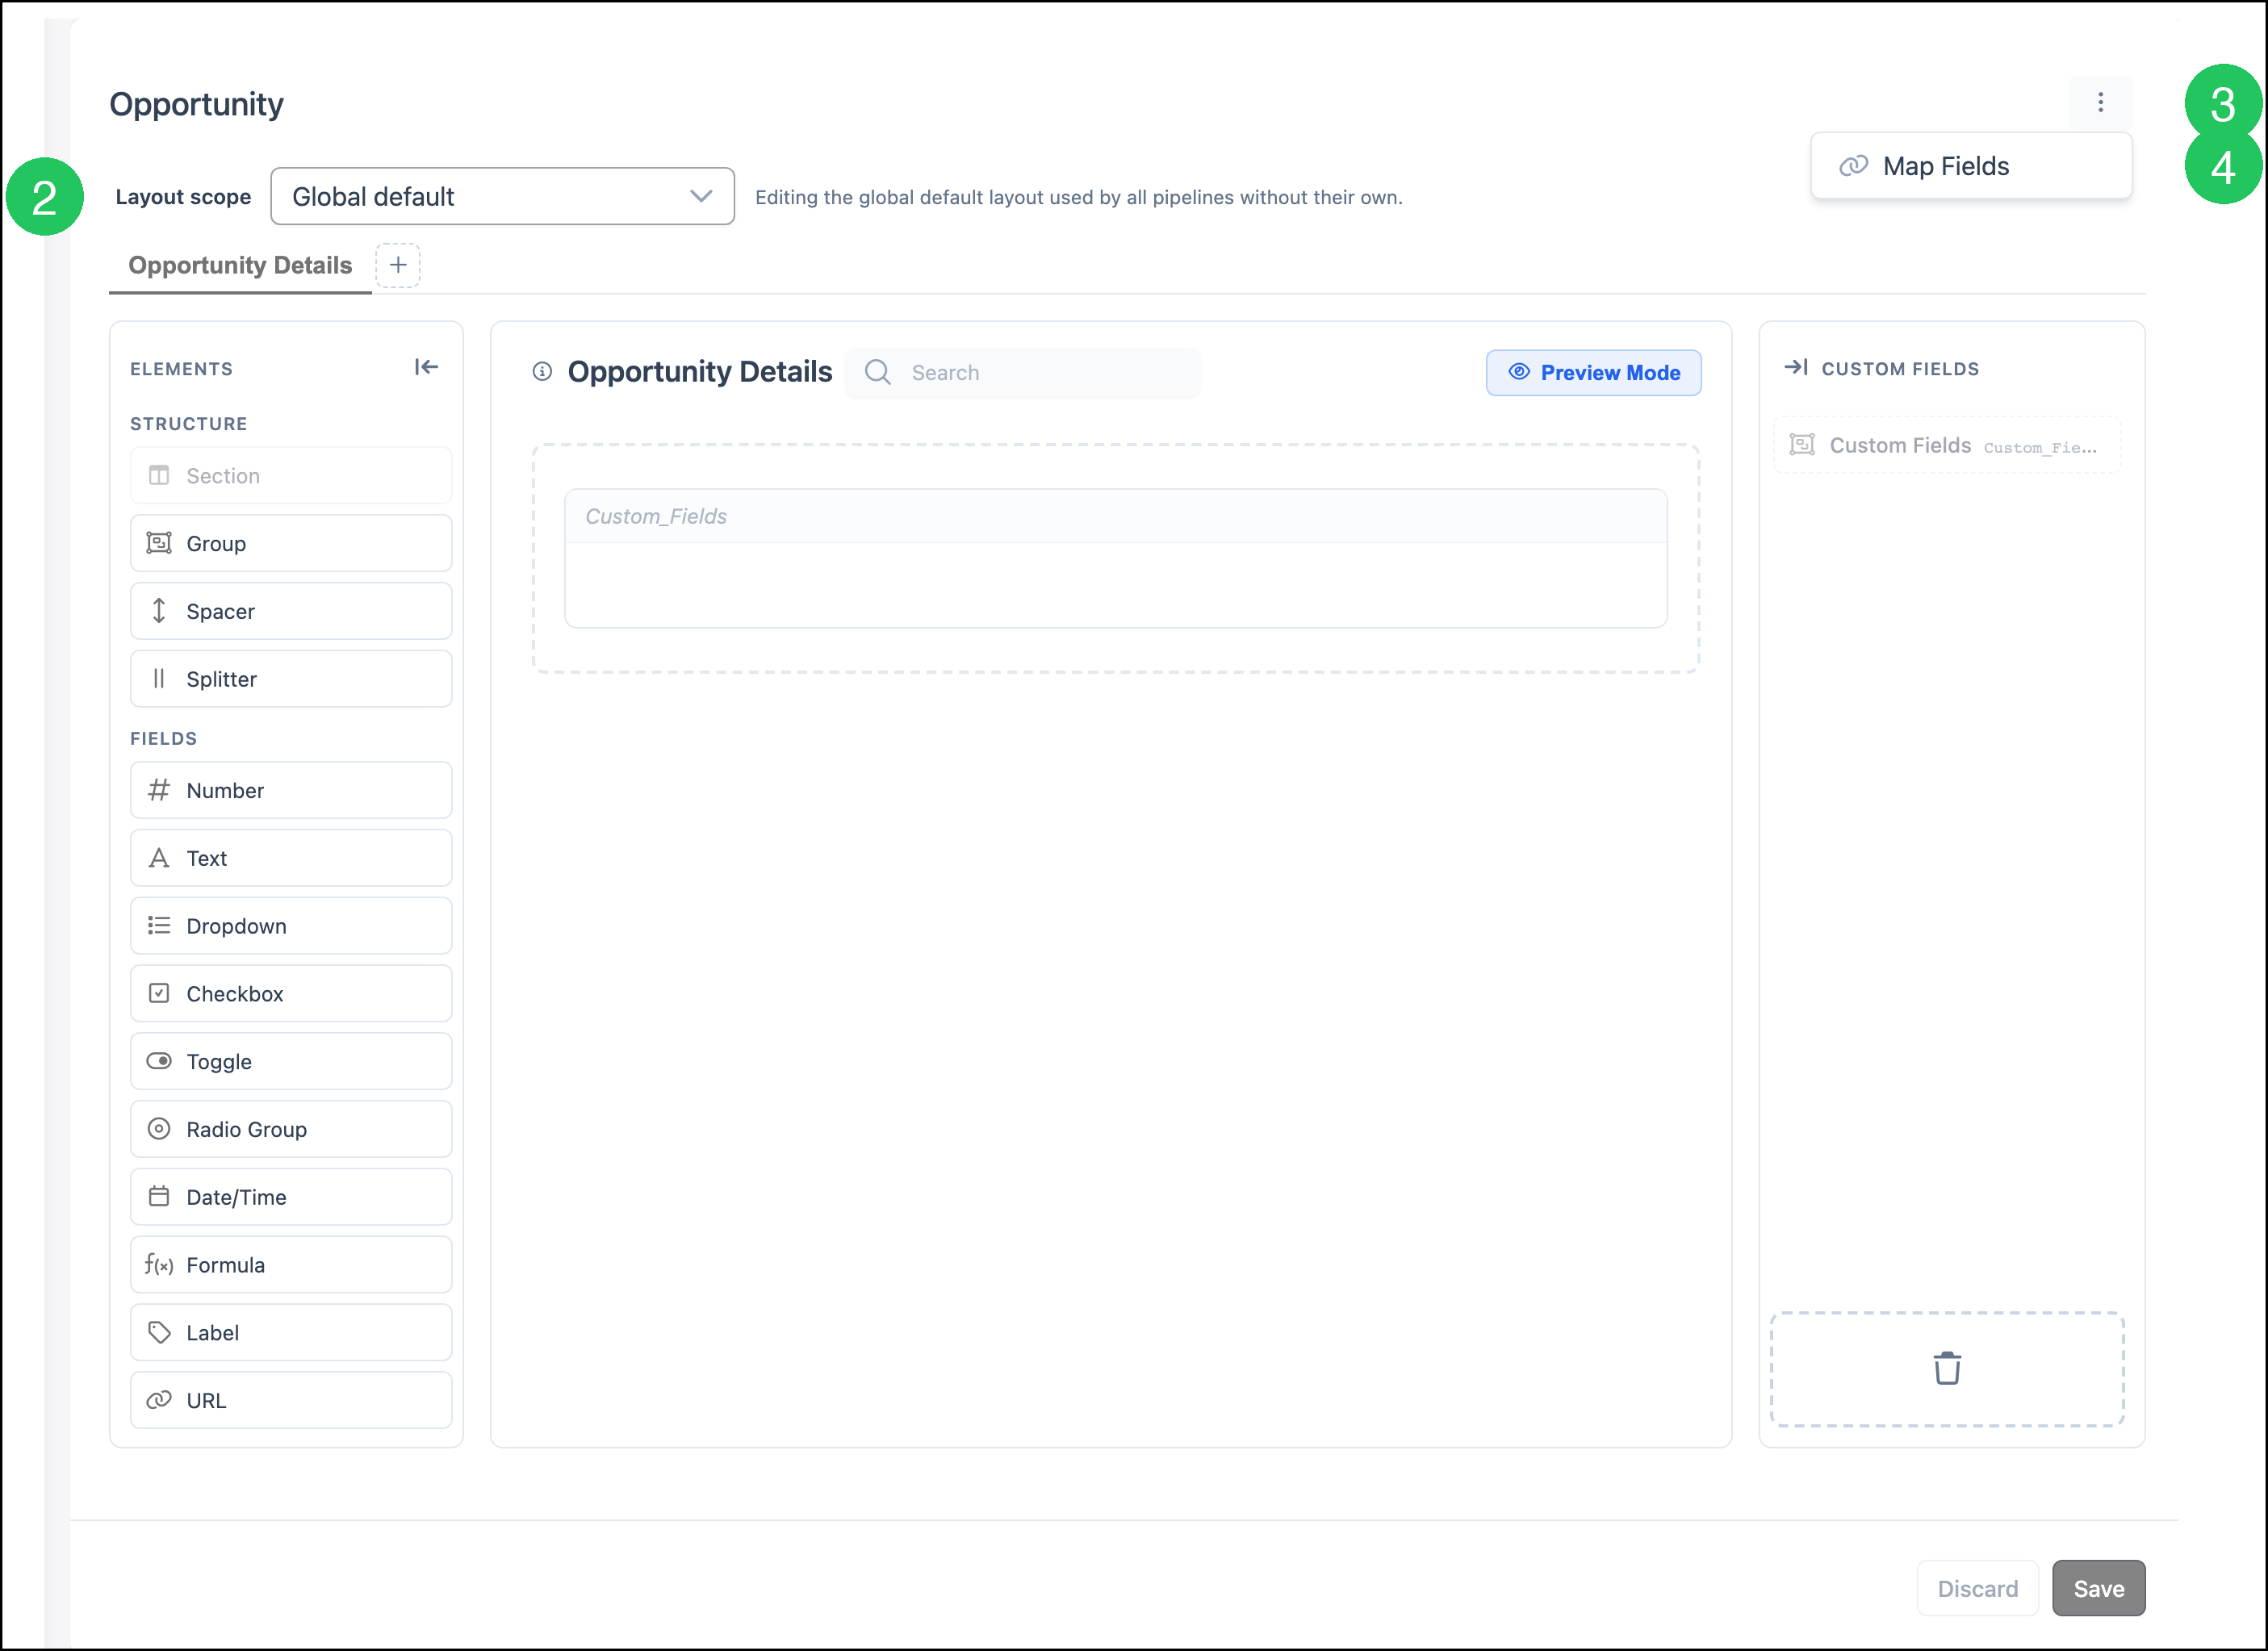The height and width of the screenshot is (1651, 2268).
Task: Click the search magnifier icon
Action: [877, 372]
